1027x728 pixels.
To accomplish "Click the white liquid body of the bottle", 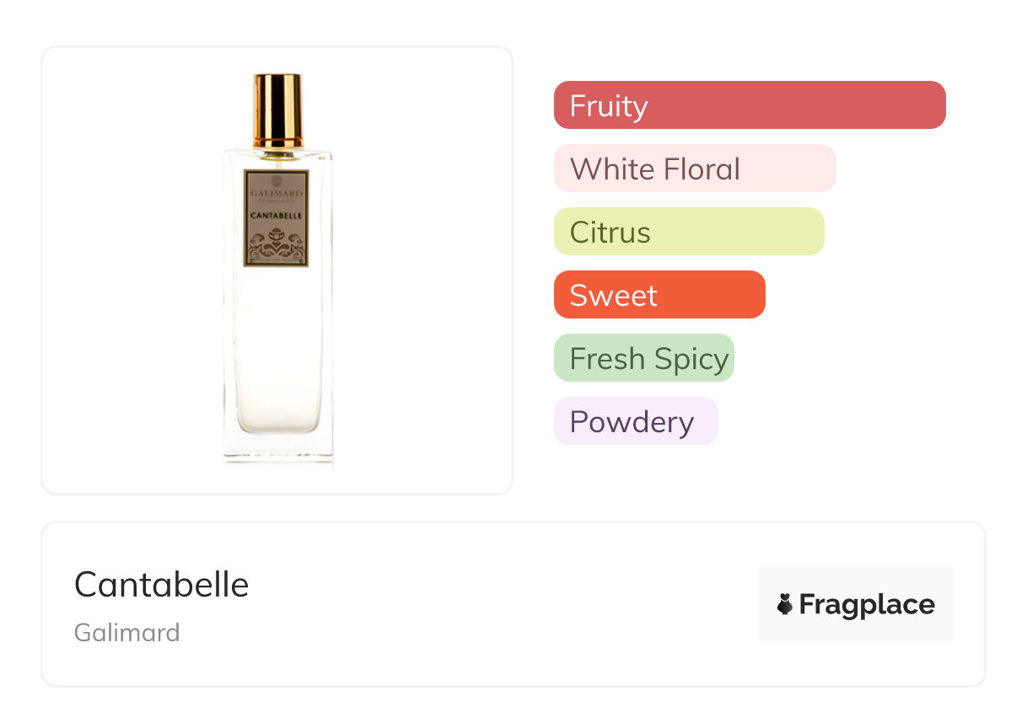I will 277,345.
